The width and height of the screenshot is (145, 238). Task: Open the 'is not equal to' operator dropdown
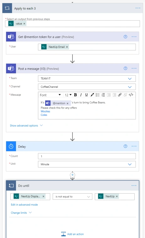[x=72, y=196]
